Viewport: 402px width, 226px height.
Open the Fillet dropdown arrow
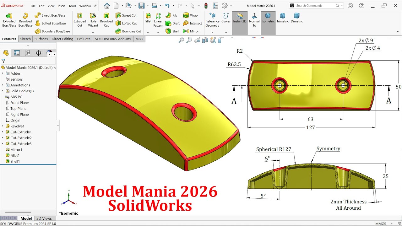148,33
